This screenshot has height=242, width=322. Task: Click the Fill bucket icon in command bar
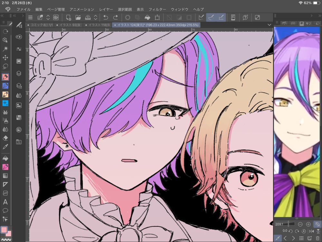coord(147,17)
